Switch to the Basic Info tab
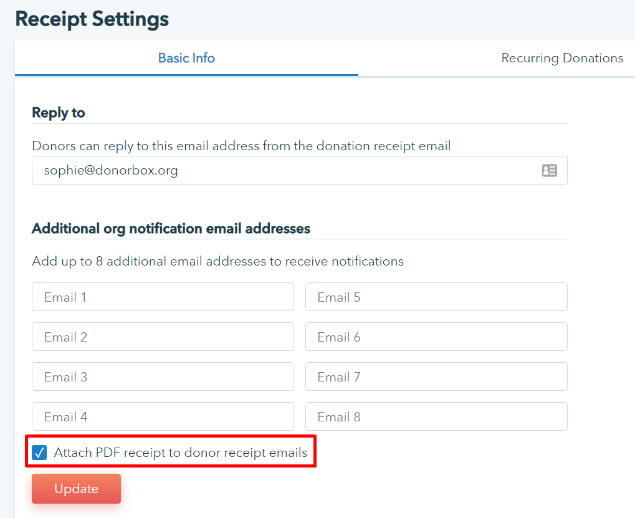 pos(186,58)
